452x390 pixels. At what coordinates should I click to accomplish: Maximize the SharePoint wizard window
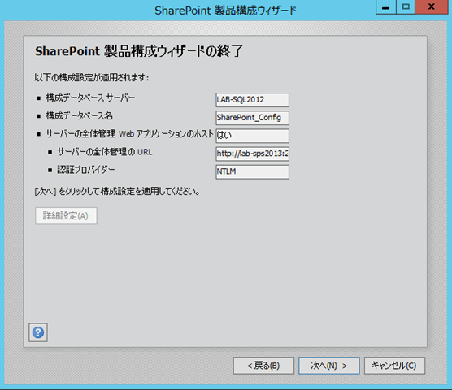point(406,7)
